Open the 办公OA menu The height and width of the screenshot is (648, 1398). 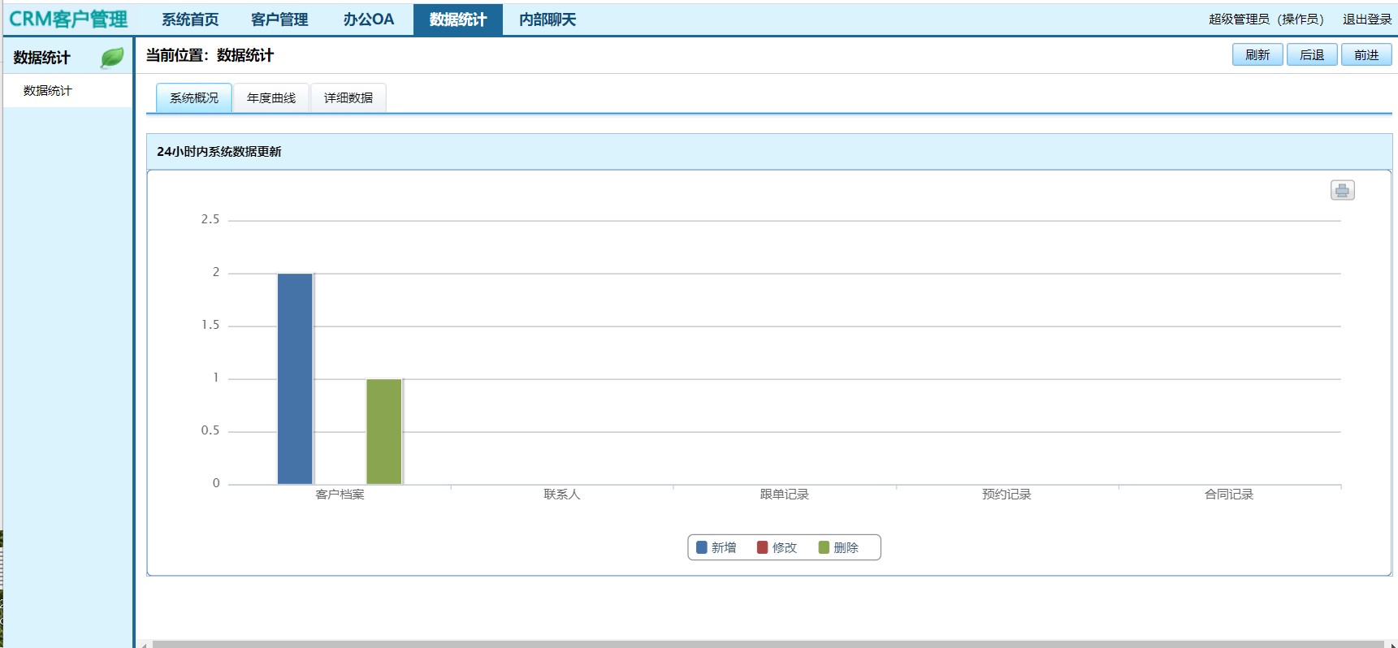[369, 19]
